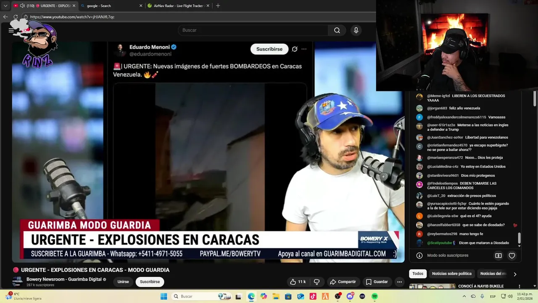
Task: Expand hidden system tray icons chevron
Action: tap(464, 296)
